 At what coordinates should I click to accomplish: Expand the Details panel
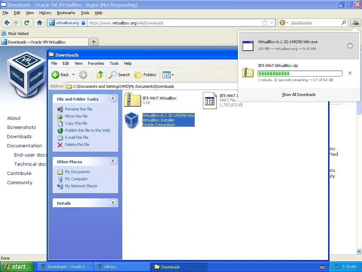(x=113, y=203)
